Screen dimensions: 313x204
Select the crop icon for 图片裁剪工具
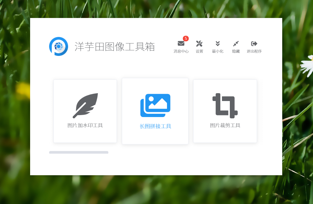tap(225, 106)
